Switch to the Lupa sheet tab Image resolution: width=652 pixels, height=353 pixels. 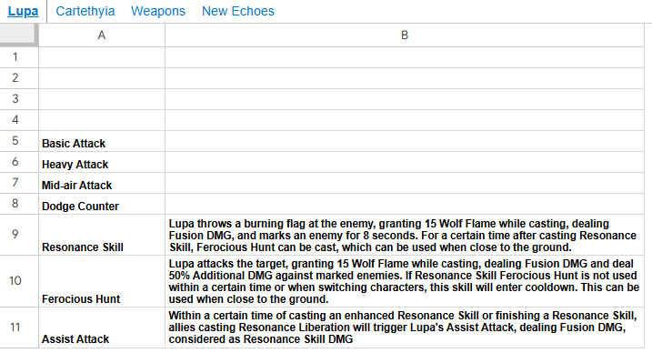click(23, 11)
